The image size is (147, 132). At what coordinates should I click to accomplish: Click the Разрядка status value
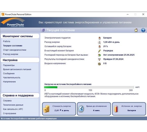108,51
